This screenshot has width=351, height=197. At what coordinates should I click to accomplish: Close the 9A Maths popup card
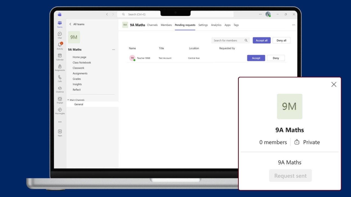(x=334, y=85)
